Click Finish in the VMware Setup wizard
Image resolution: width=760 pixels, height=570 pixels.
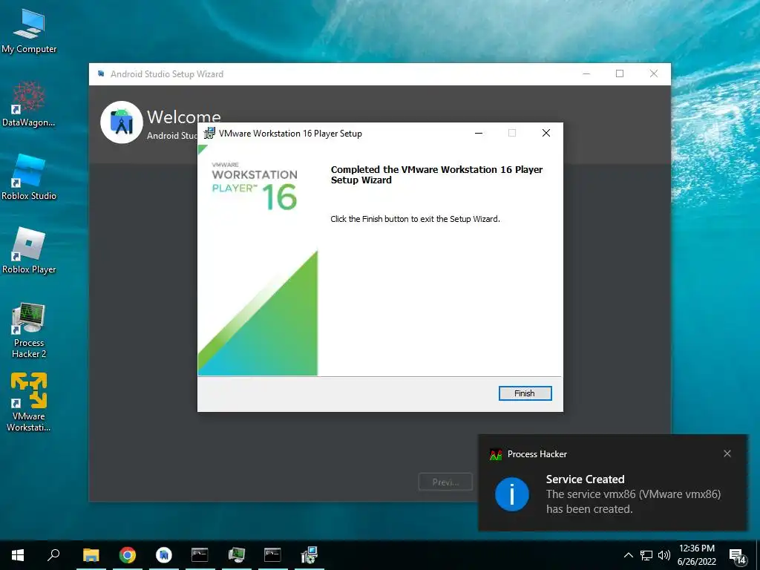click(x=525, y=393)
